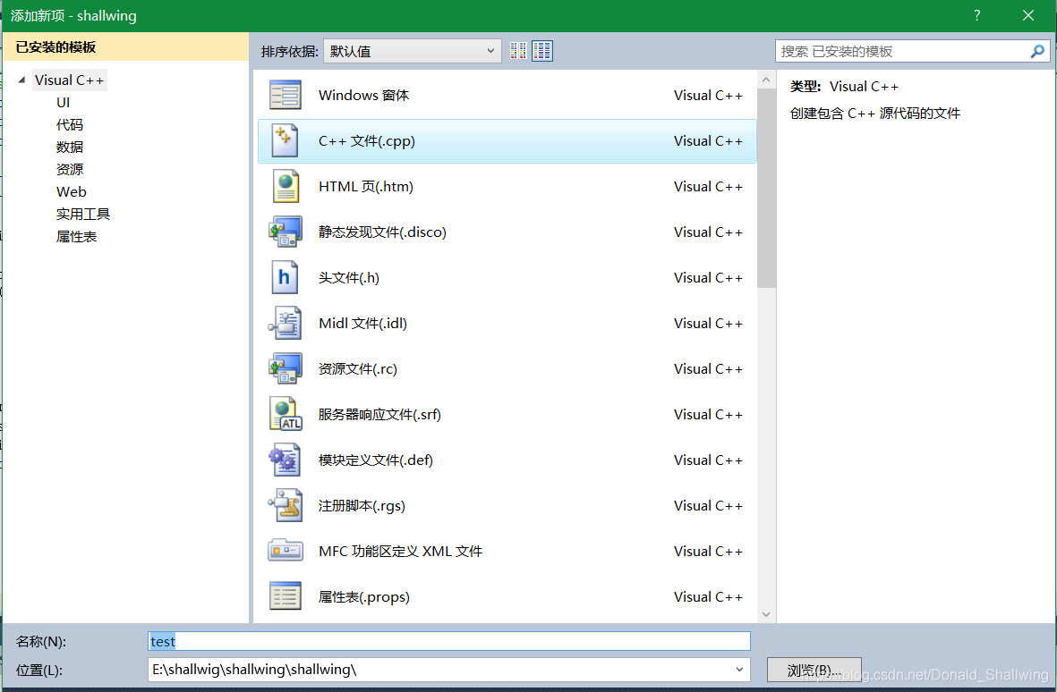Click the 已安装的模板 header
This screenshot has width=1057, height=692.
coord(126,47)
